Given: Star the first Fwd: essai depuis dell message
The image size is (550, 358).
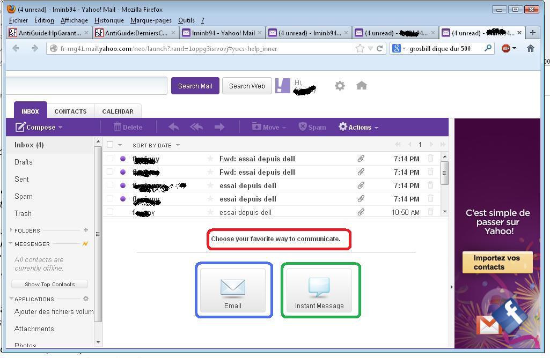Looking at the screenshot, I should tap(210, 159).
